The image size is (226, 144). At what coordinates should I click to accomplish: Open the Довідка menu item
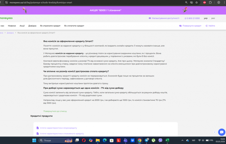pos(32,26)
